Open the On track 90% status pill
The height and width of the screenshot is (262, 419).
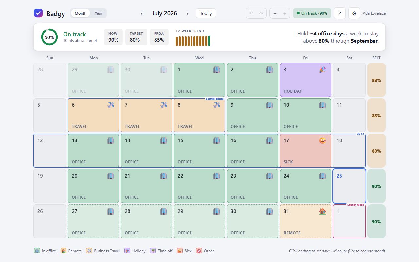[312, 13]
